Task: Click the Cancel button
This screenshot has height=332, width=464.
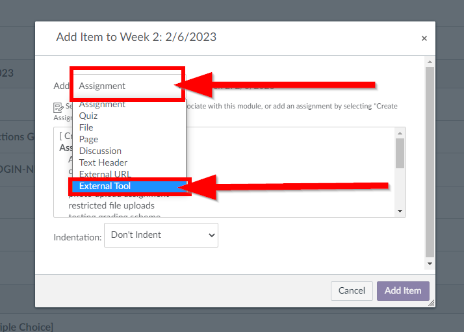Action: click(x=352, y=290)
